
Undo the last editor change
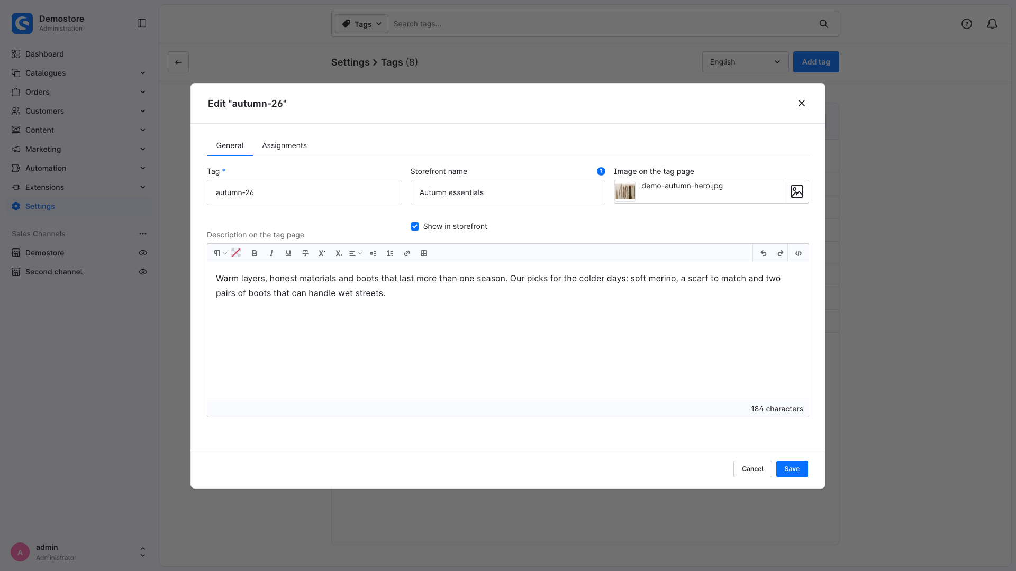pos(764,253)
